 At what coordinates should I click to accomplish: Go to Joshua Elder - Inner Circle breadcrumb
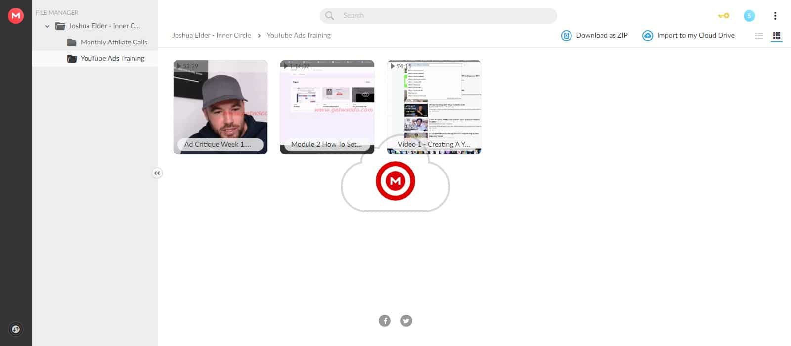coord(211,36)
